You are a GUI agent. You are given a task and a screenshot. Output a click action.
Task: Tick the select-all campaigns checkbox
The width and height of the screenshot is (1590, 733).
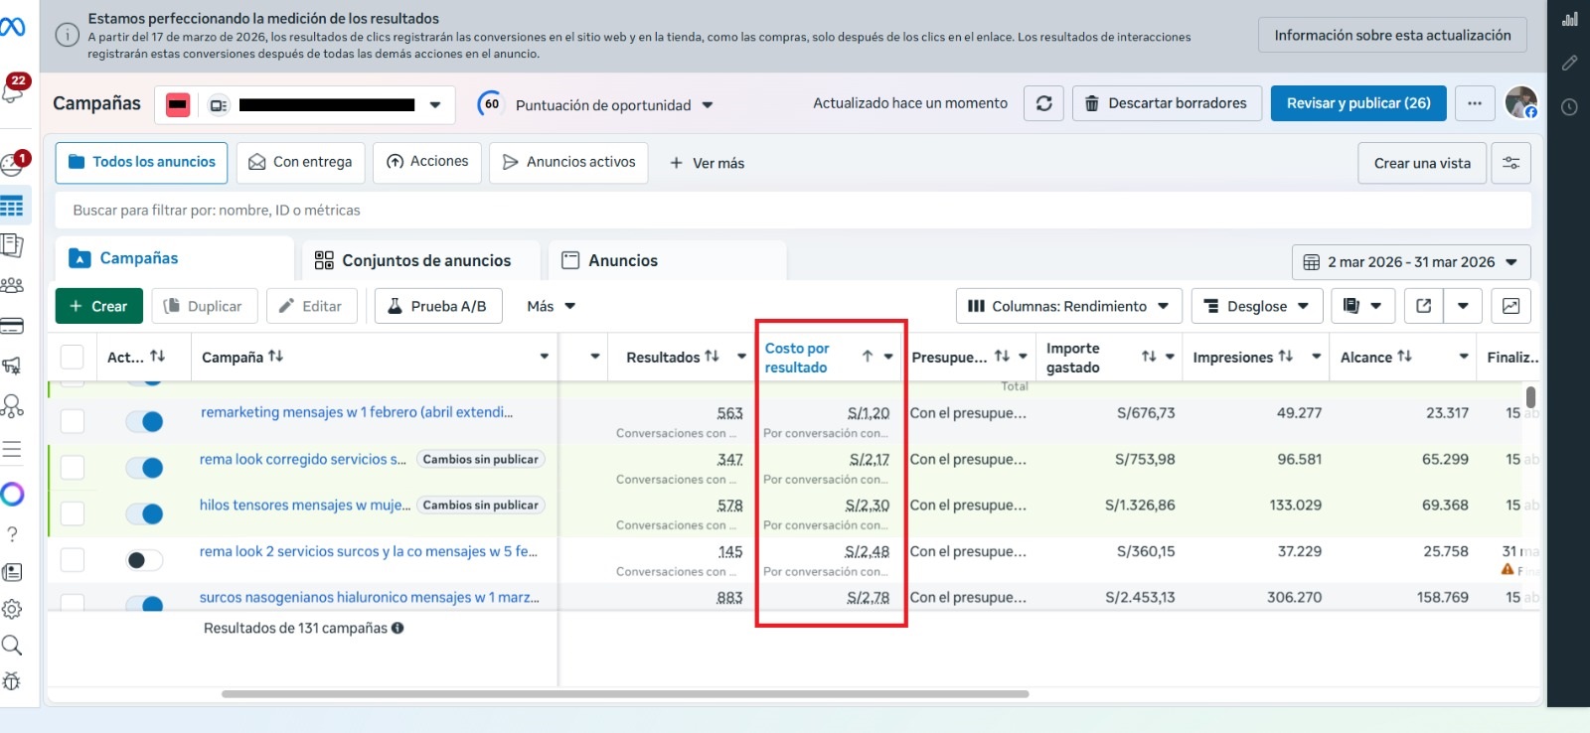coord(73,357)
